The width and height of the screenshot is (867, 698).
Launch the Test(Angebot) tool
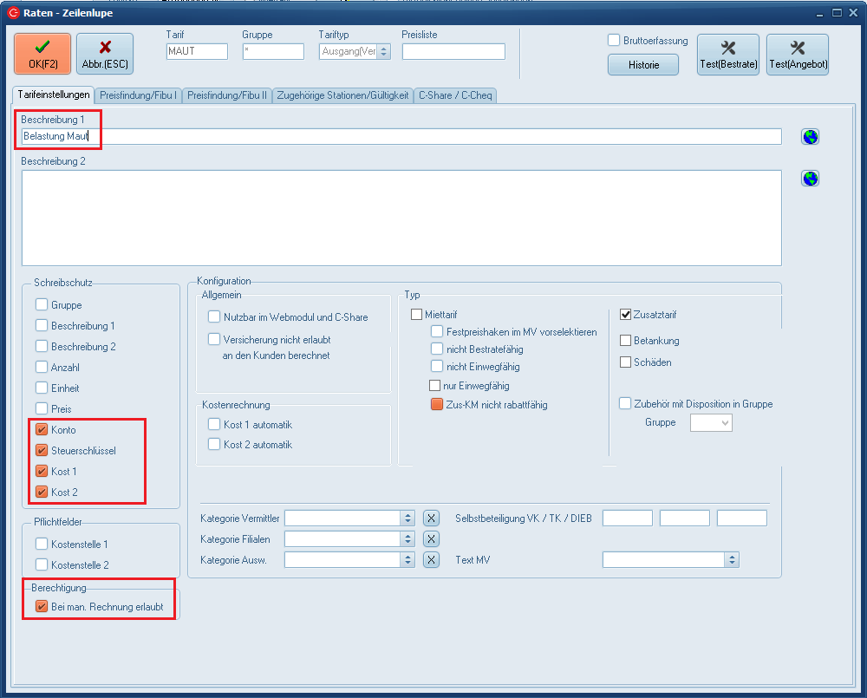(797, 55)
